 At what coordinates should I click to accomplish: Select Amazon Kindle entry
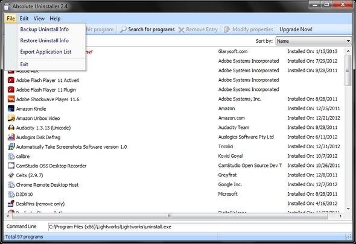tap(31, 109)
